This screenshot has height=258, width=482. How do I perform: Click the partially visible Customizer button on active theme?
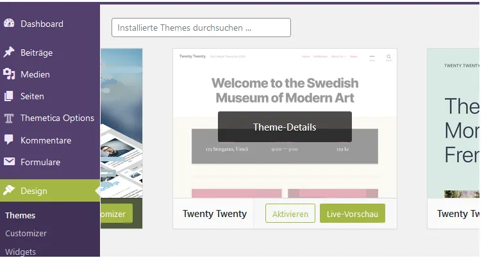117,213
